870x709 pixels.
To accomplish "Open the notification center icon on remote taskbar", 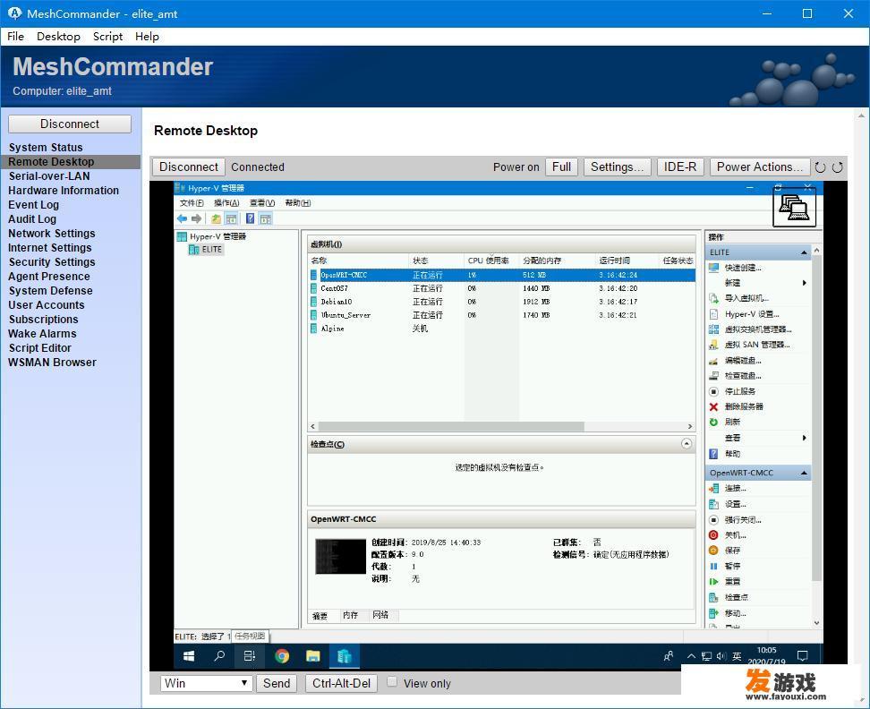I will click(802, 656).
